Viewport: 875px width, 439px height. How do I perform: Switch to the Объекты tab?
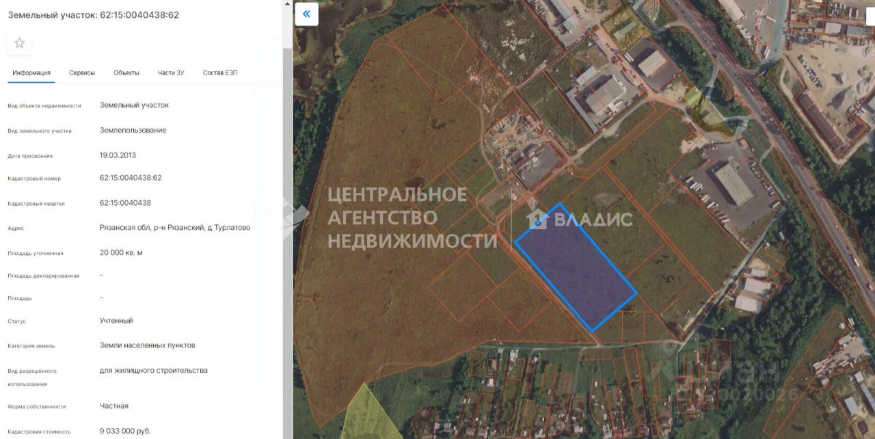(126, 72)
